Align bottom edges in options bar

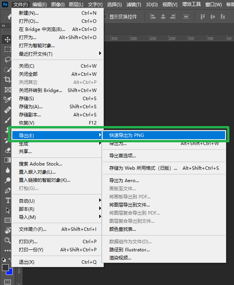[222, 17]
